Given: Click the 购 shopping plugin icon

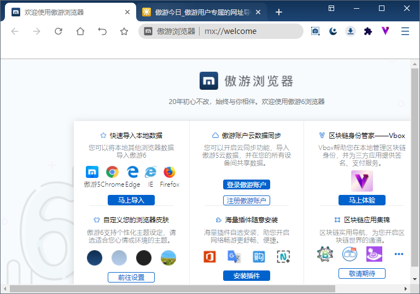Looking at the screenshot, I should pyautogui.click(x=259, y=257).
